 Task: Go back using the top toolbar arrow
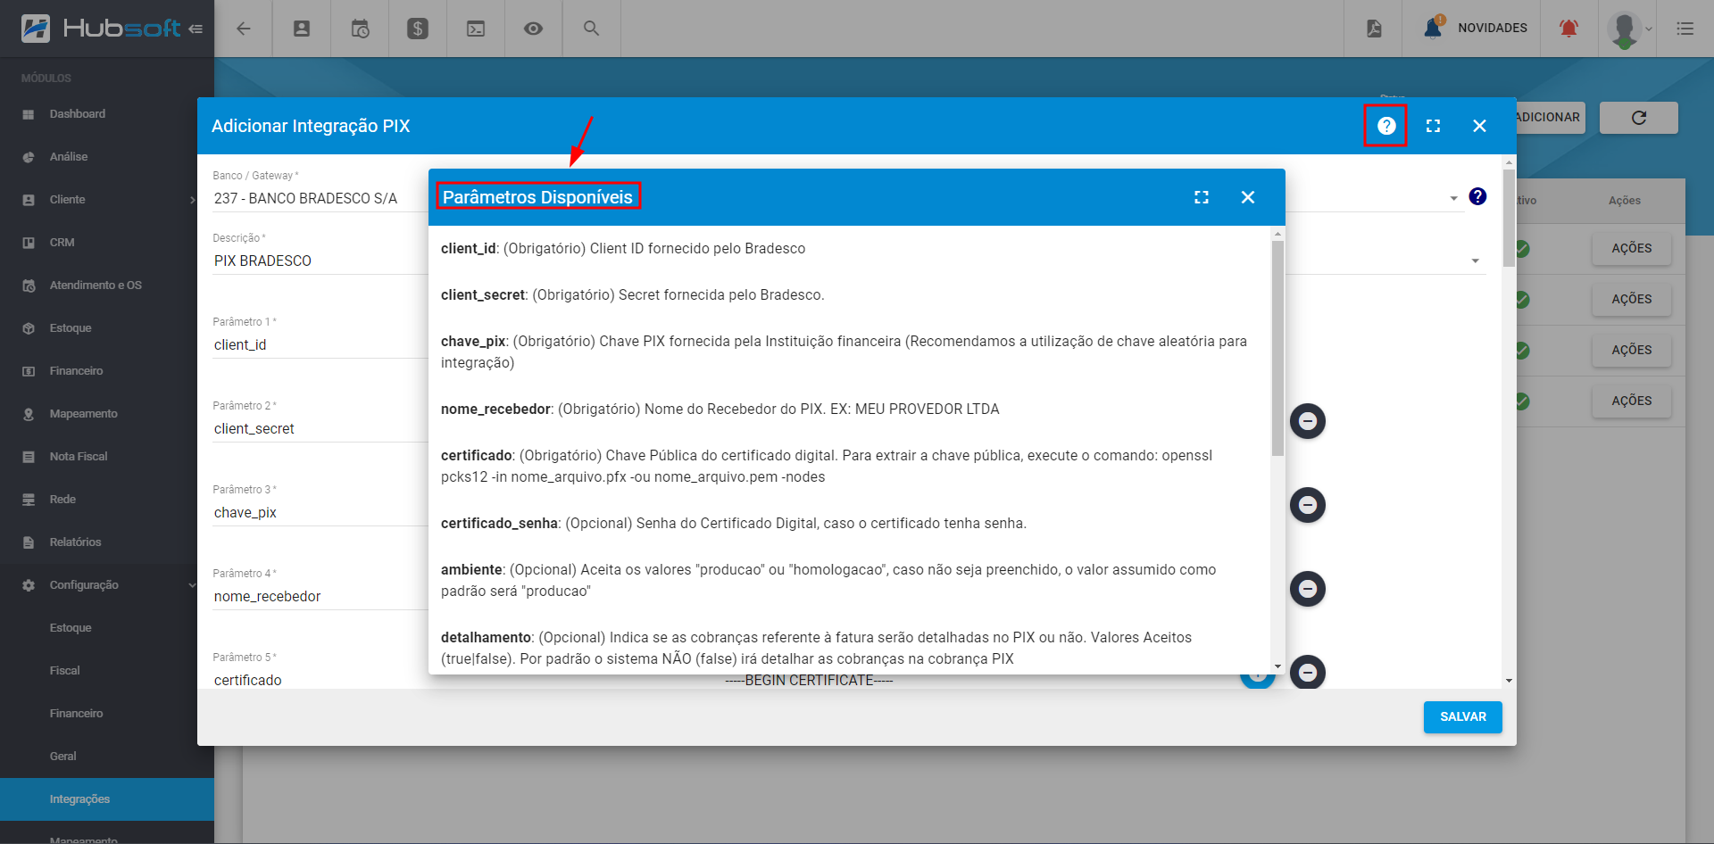pyautogui.click(x=243, y=29)
